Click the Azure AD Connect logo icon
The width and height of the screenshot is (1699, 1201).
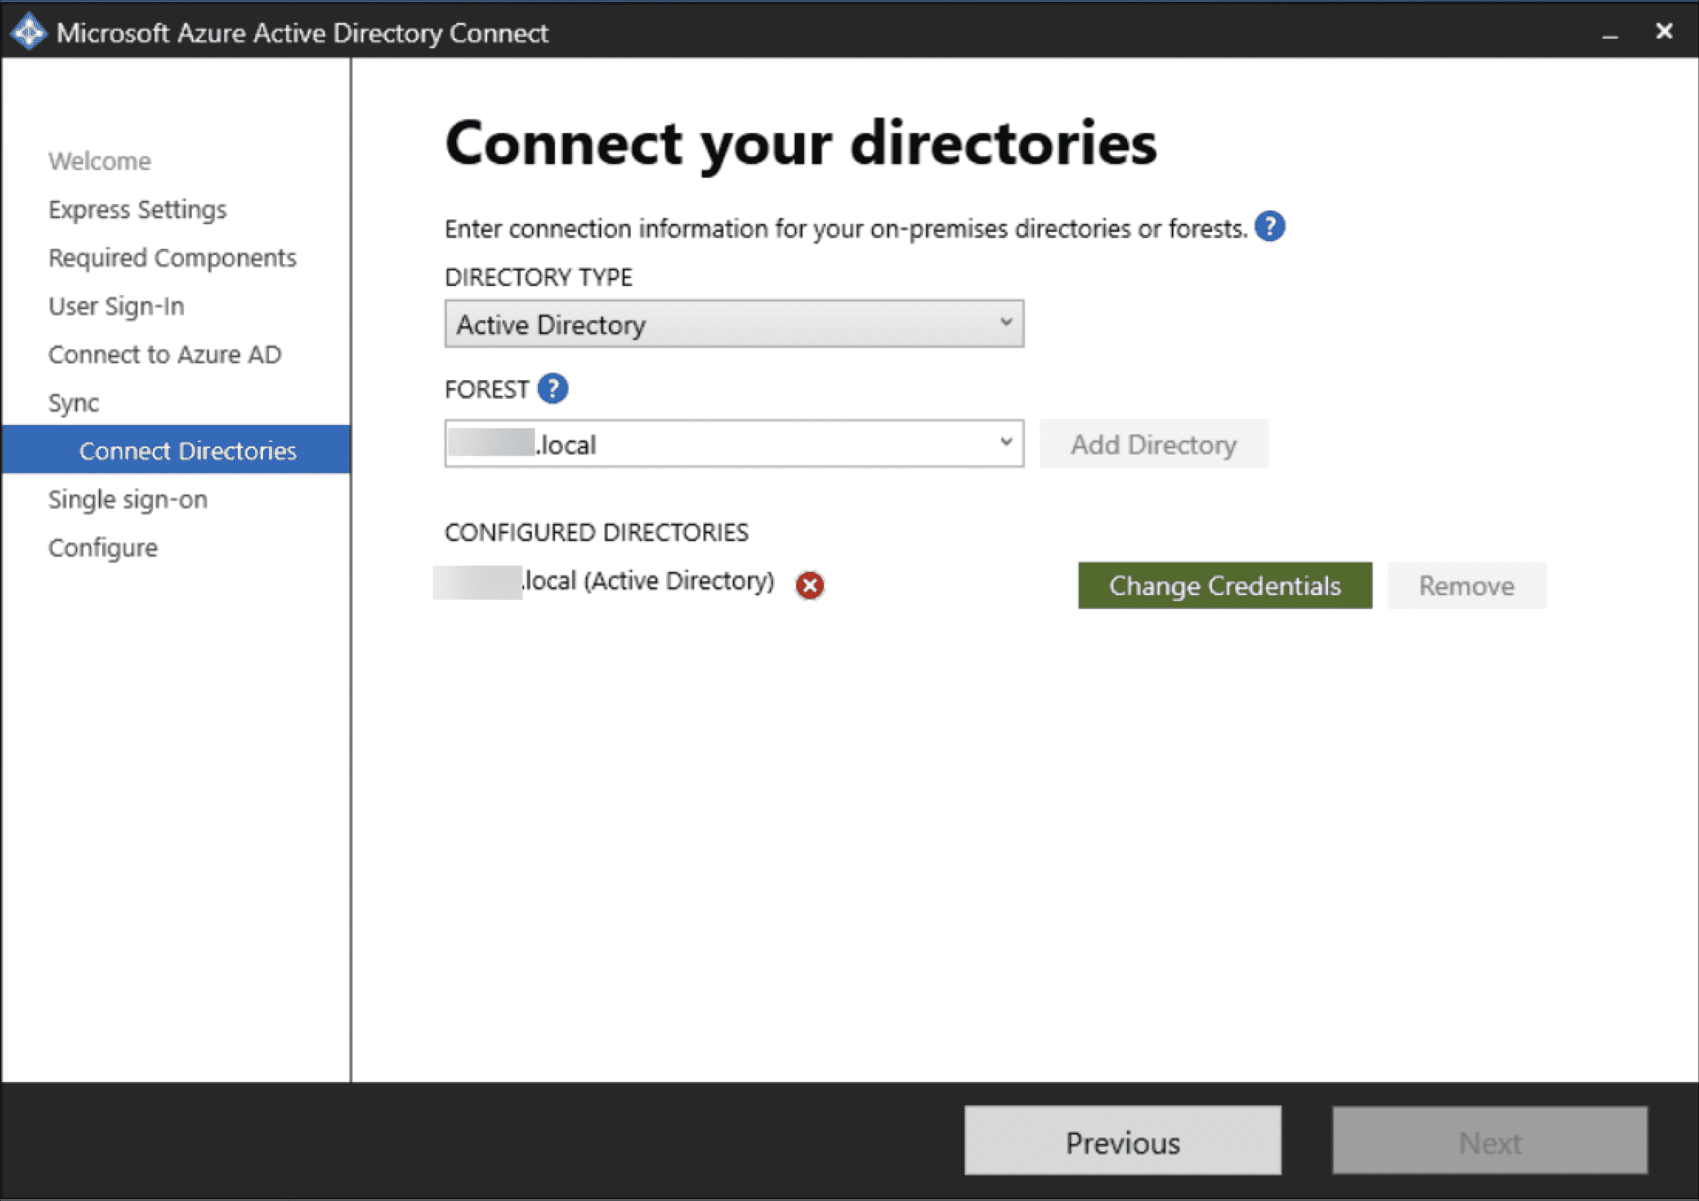[x=29, y=32]
